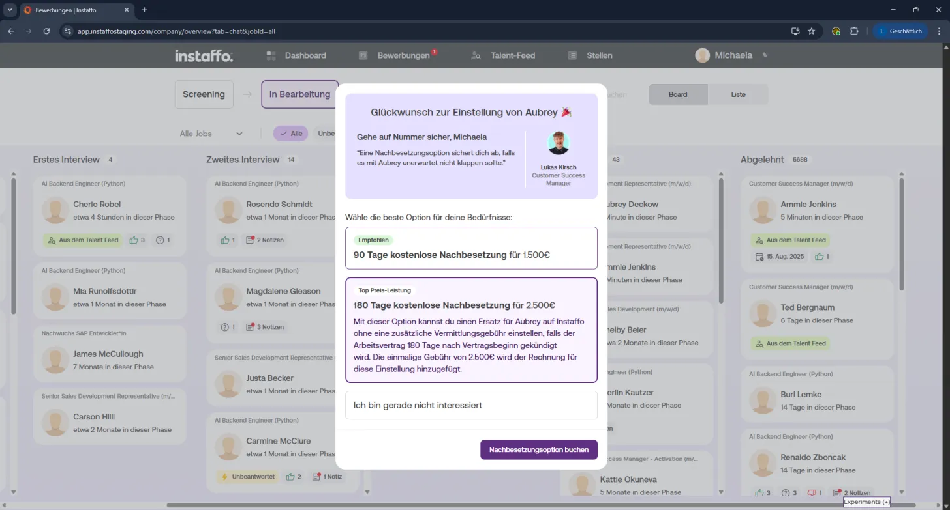950x510 pixels.
Task: Expand the Alle Jobs dropdown
Action: tap(211, 134)
